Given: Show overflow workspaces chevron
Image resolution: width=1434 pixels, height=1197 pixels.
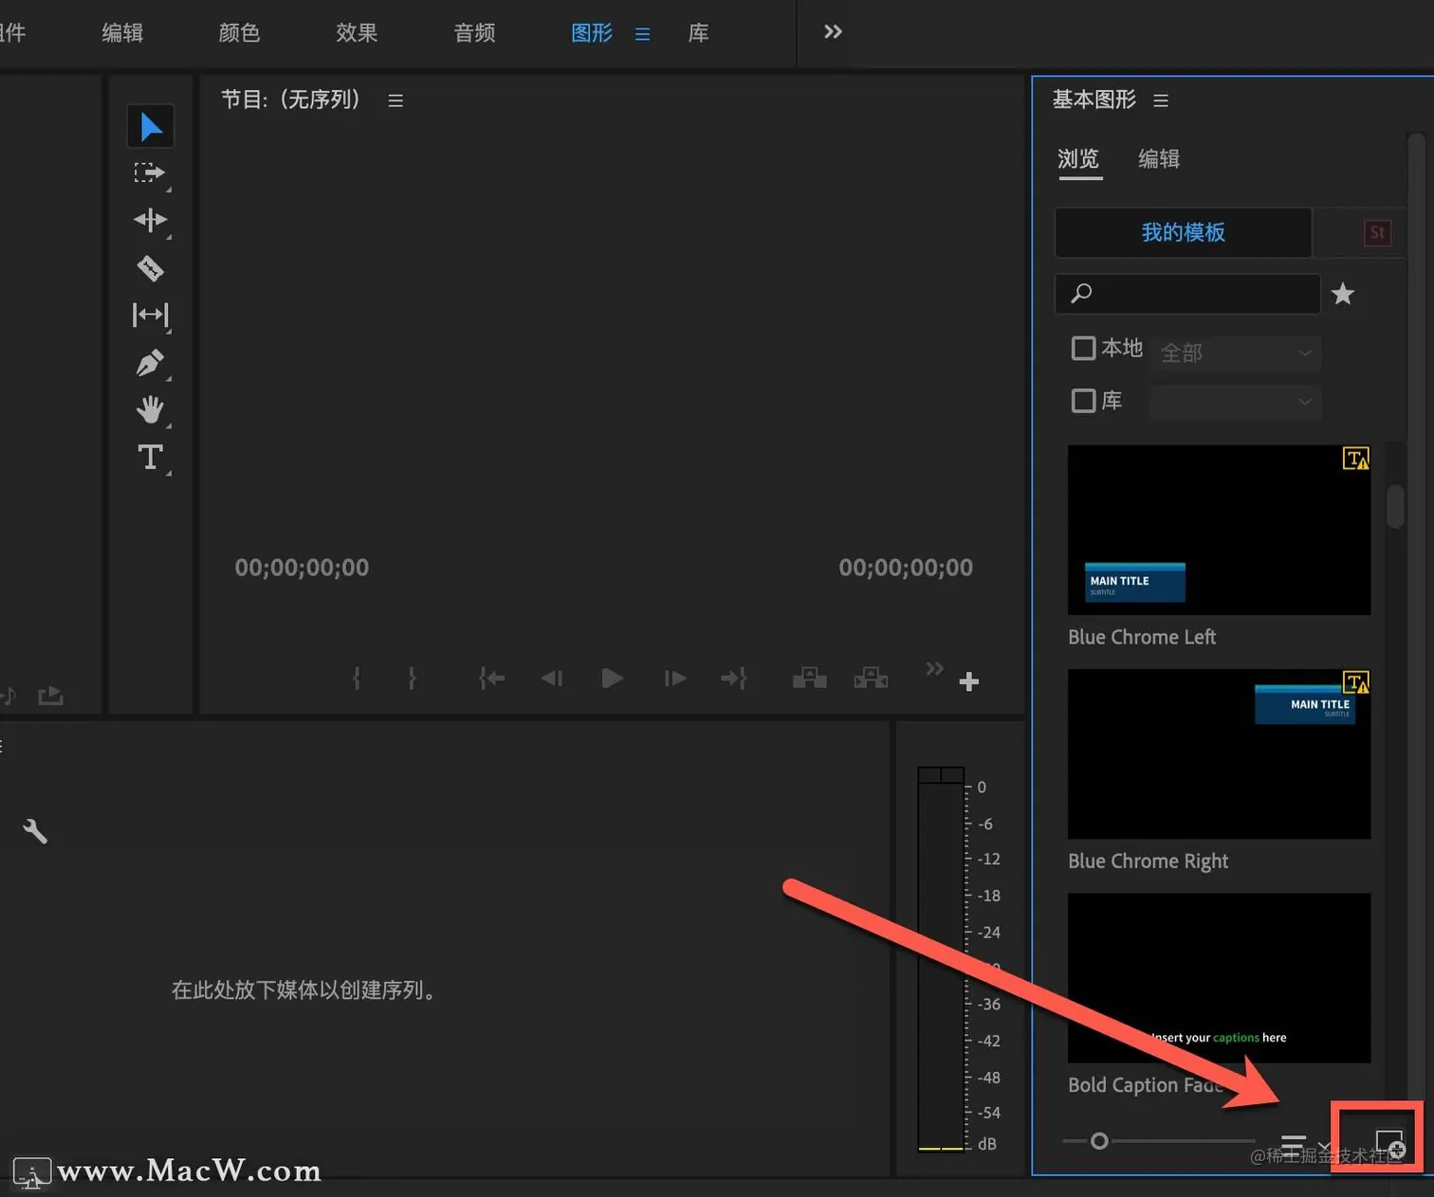Looking at the screenshot, I should click(833, 32).
